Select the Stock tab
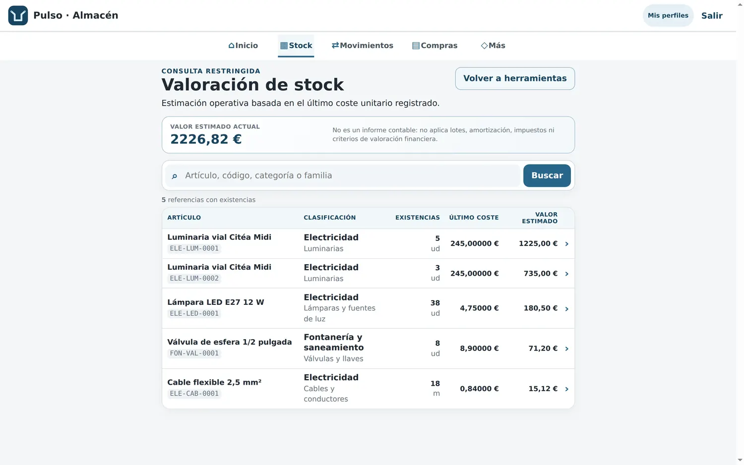Image resolution: width=744 pixels, height=465 pixels. point(296,46)
